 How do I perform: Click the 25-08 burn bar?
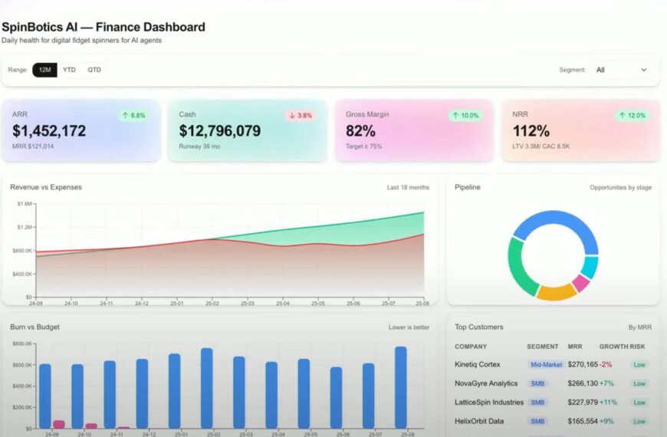point(401,387)
